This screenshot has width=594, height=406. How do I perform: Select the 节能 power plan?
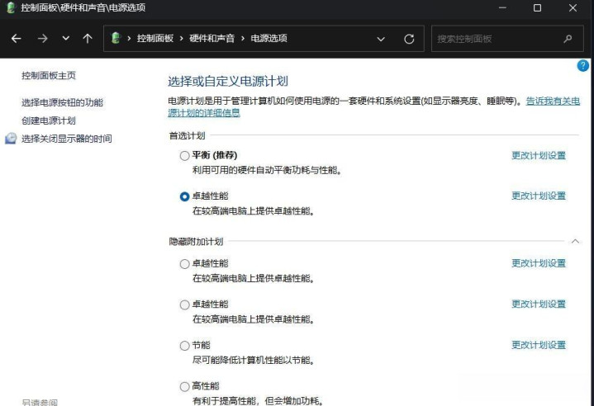point(184,346)
